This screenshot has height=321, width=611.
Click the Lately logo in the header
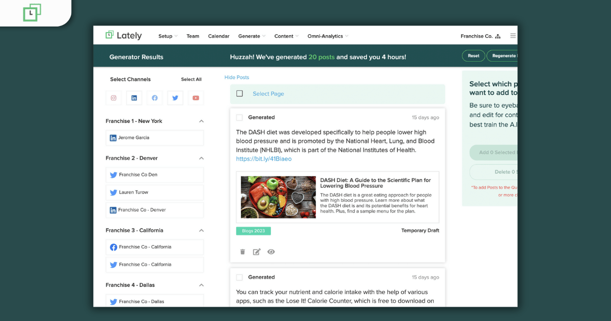(124, 36)
